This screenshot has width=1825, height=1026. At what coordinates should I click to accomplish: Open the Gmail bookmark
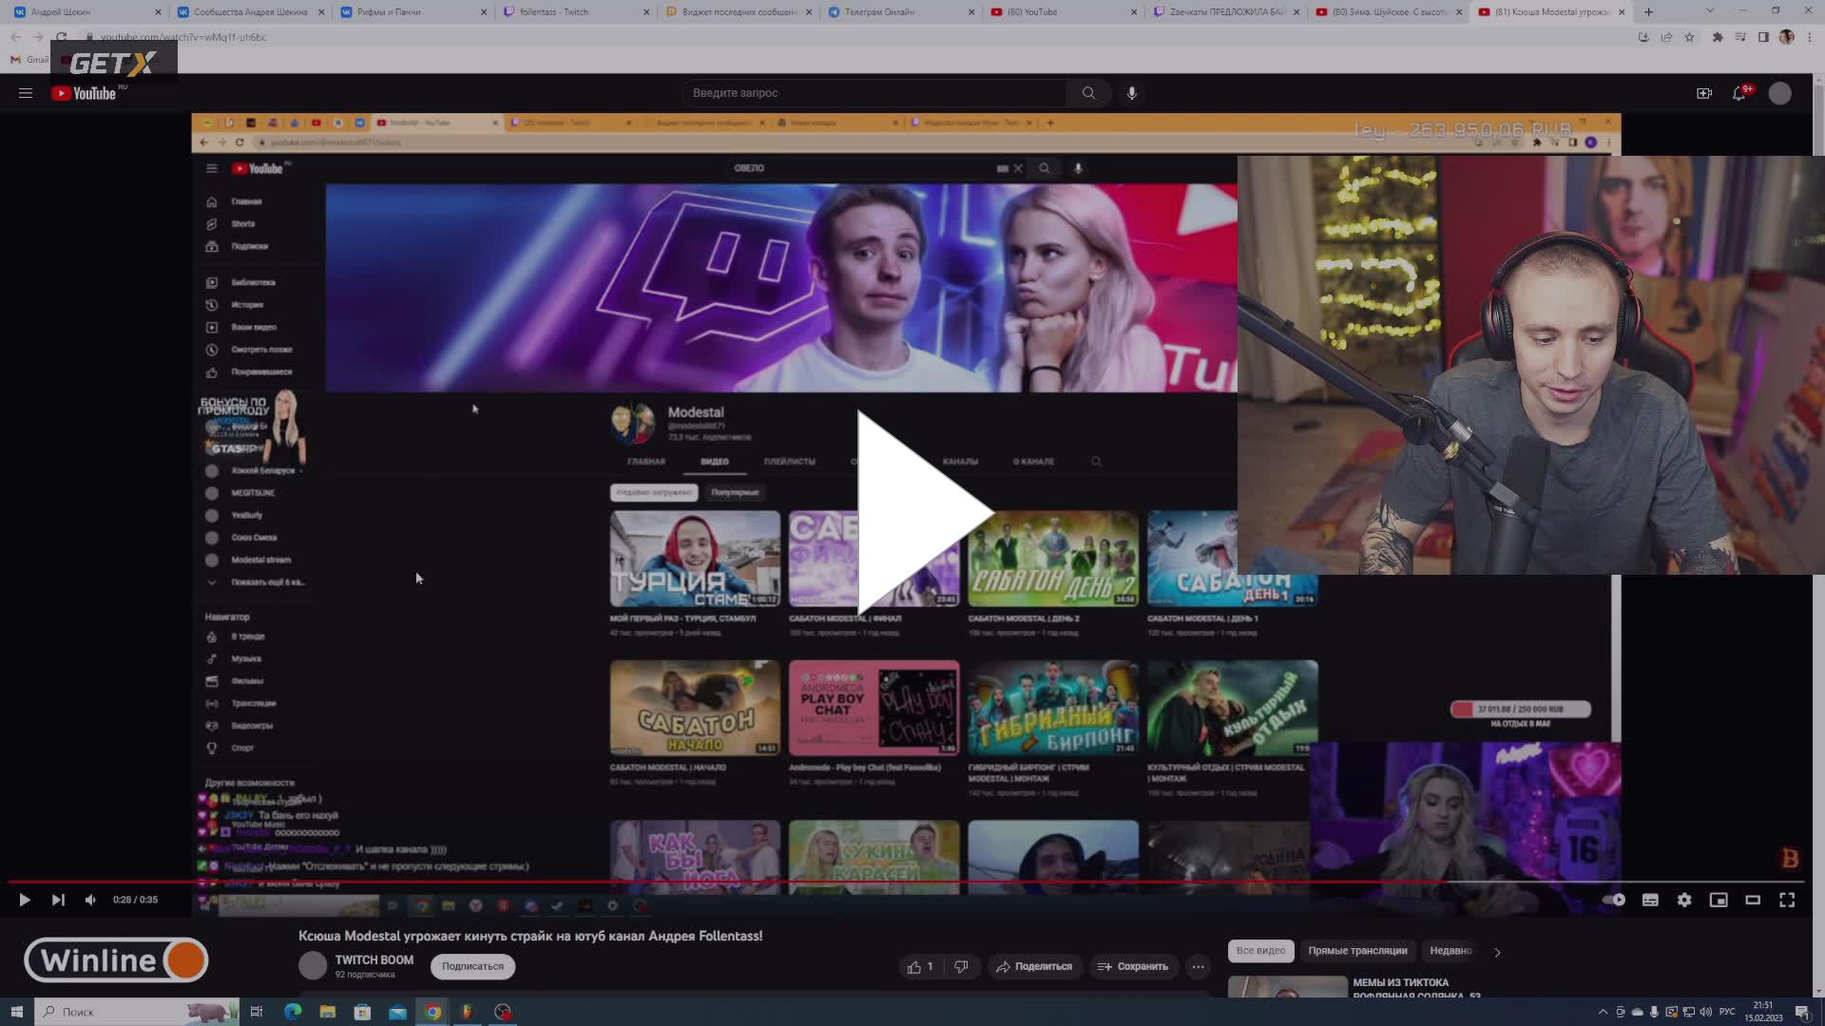[29, 60]
